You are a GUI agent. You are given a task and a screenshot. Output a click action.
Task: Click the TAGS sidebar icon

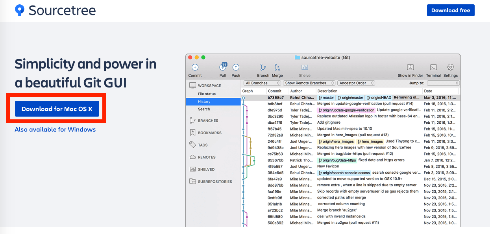pos(192,145)
